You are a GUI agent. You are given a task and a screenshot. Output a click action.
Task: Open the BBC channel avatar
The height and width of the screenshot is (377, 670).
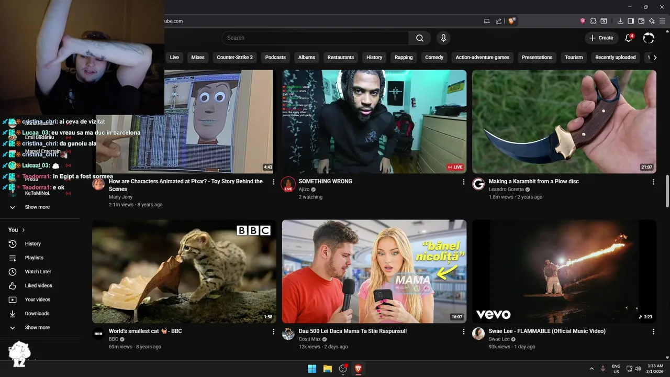point(98,334)
